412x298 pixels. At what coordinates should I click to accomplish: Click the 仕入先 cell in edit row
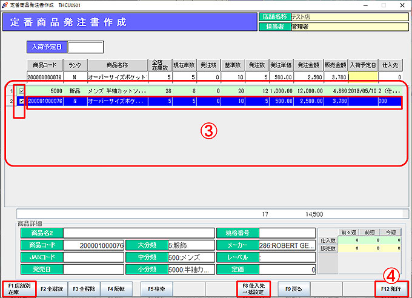391,77
